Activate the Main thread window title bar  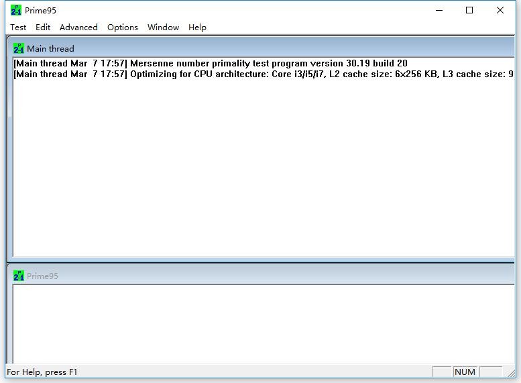point(261,48)
